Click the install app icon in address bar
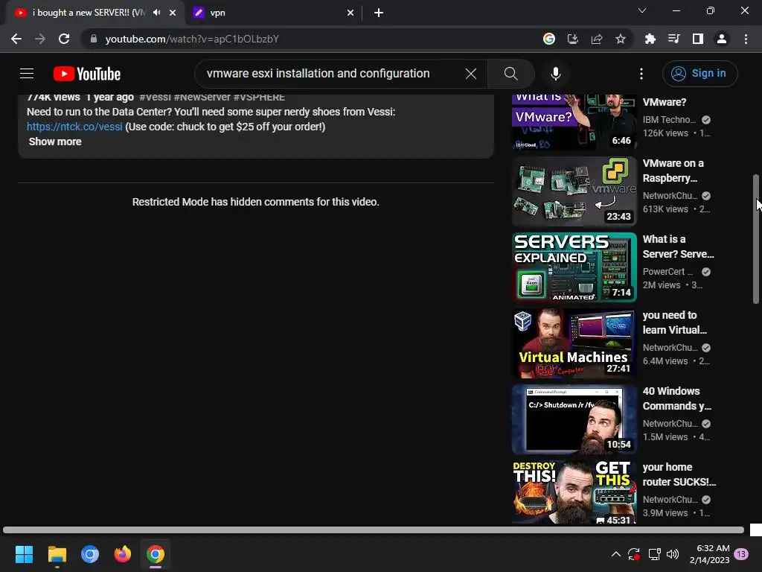This screenshot has width=762, height=572. coord(572,39)
